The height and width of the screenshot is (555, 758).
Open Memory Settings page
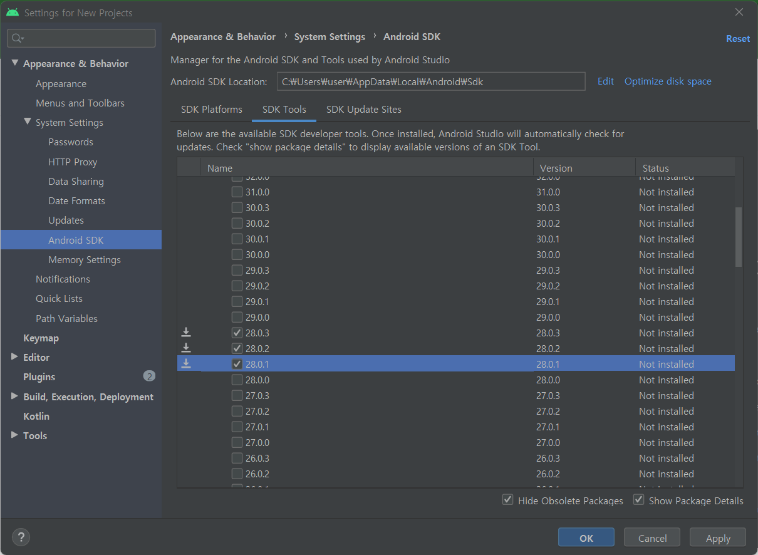(x=85, y=259)
